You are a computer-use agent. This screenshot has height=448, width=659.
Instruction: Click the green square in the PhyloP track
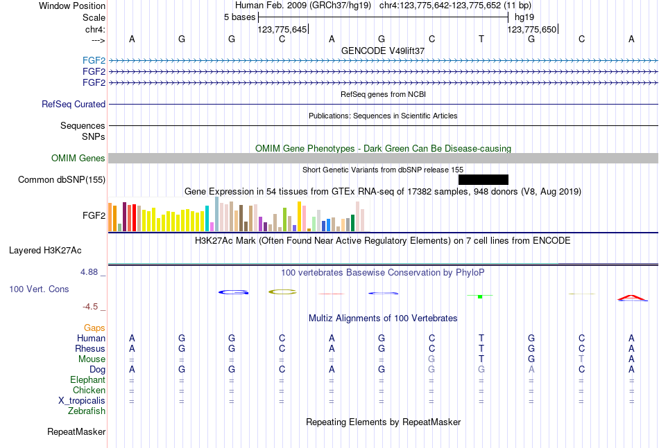click(480, 296)
